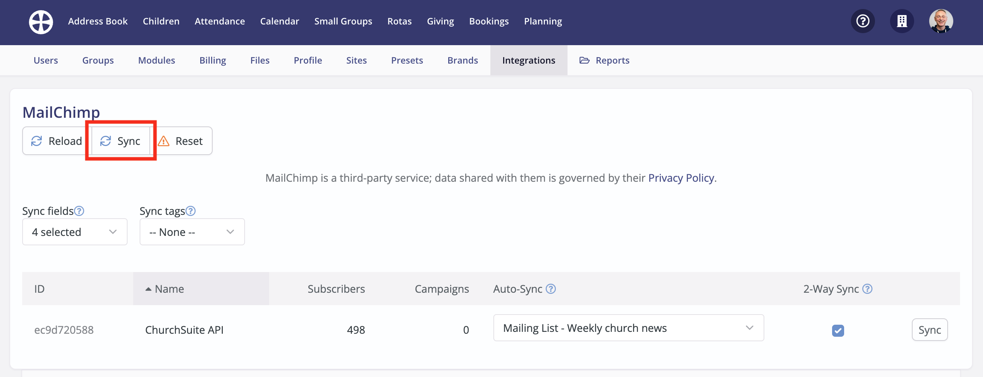Click the Reset button
Screen dimensions: 983x377
click(181, 141)
